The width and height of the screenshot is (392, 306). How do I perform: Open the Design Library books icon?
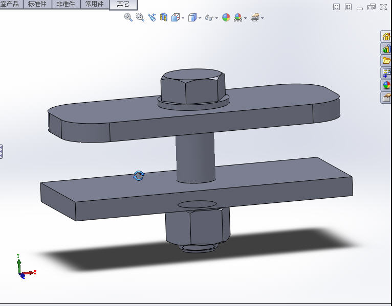(x=386, y=49)
